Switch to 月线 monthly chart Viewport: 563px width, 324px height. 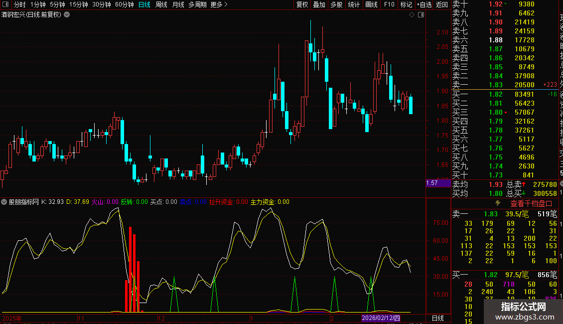tap(178, 4)
